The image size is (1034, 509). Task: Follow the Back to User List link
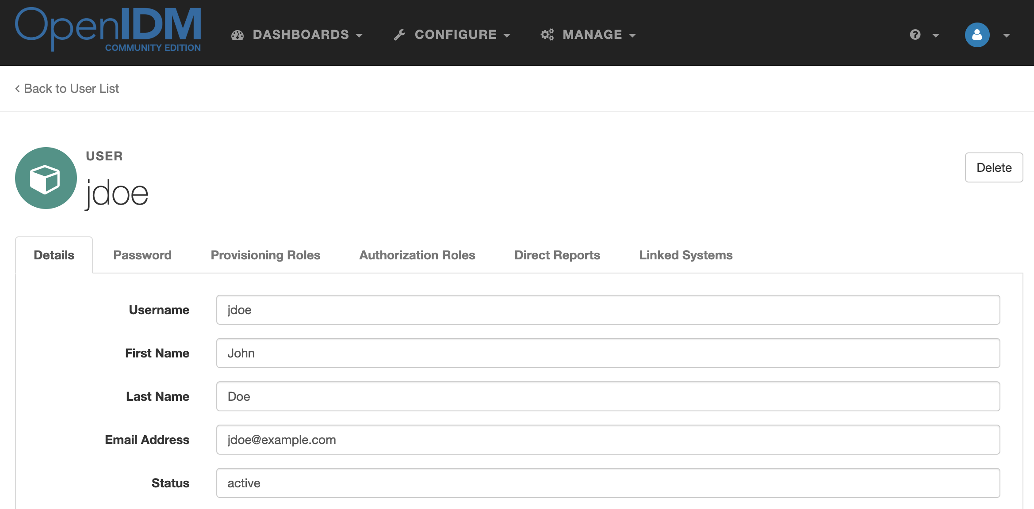coord(71,89)
